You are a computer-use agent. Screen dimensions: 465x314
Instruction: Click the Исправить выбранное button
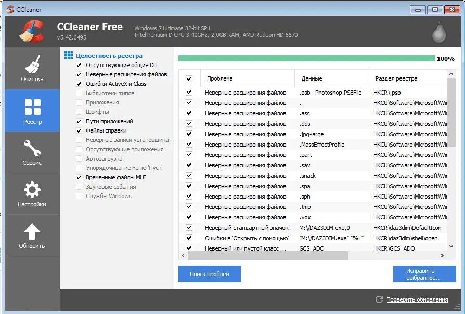(424, 274)
